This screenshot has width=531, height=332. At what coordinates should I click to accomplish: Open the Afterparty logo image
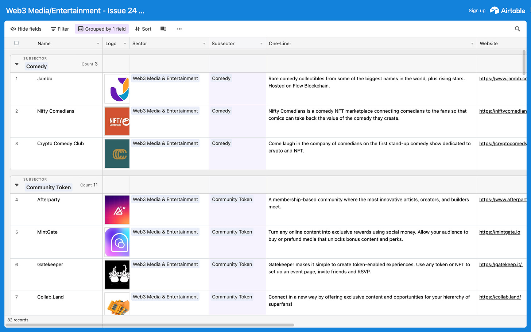(117, 210)
